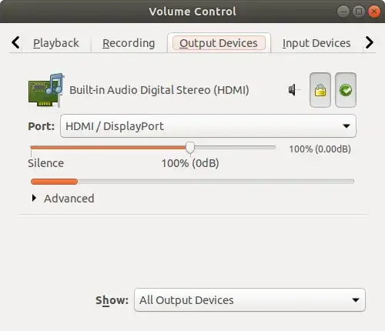Click the 100% (0dB) slider mark label

190,163
